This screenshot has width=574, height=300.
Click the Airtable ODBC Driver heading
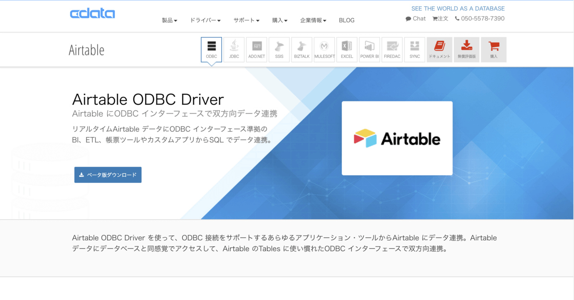click(x=148, y=99)
